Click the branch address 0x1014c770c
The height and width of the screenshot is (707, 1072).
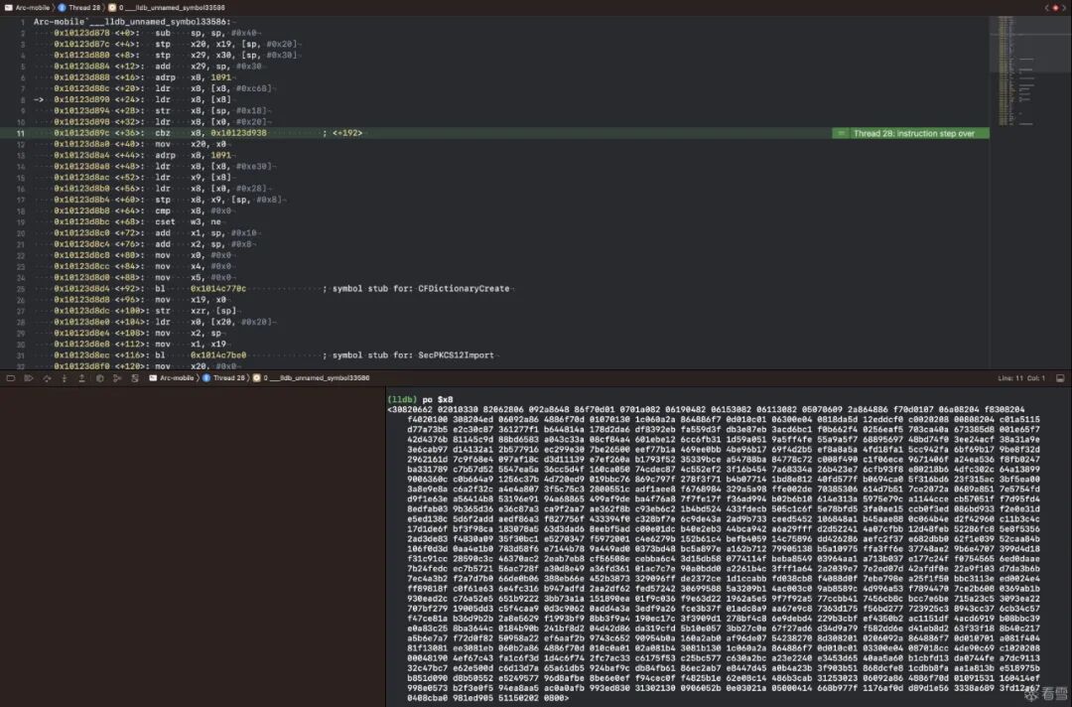218,289
